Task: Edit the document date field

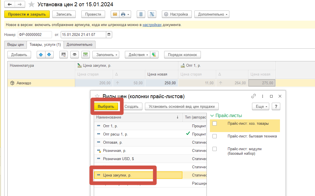Action: click(83, 35)
